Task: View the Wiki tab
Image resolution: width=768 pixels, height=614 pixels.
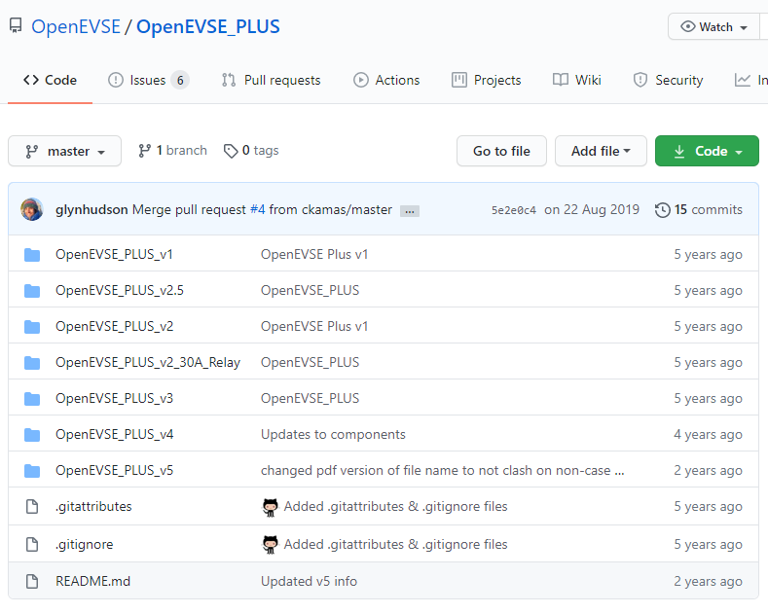Action: [x=576, y=80]
